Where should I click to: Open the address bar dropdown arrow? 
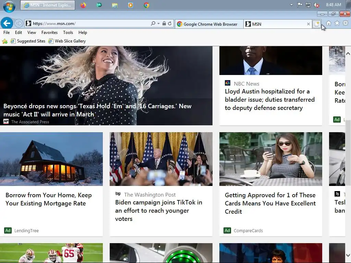pos(158,24)
